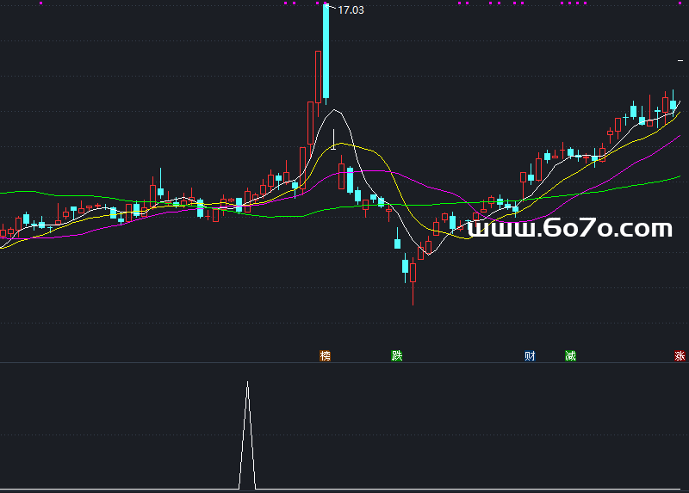Select the tall cyan candlestick at the peak
Screen dimensions: 689x493
[x=326, y=52]
